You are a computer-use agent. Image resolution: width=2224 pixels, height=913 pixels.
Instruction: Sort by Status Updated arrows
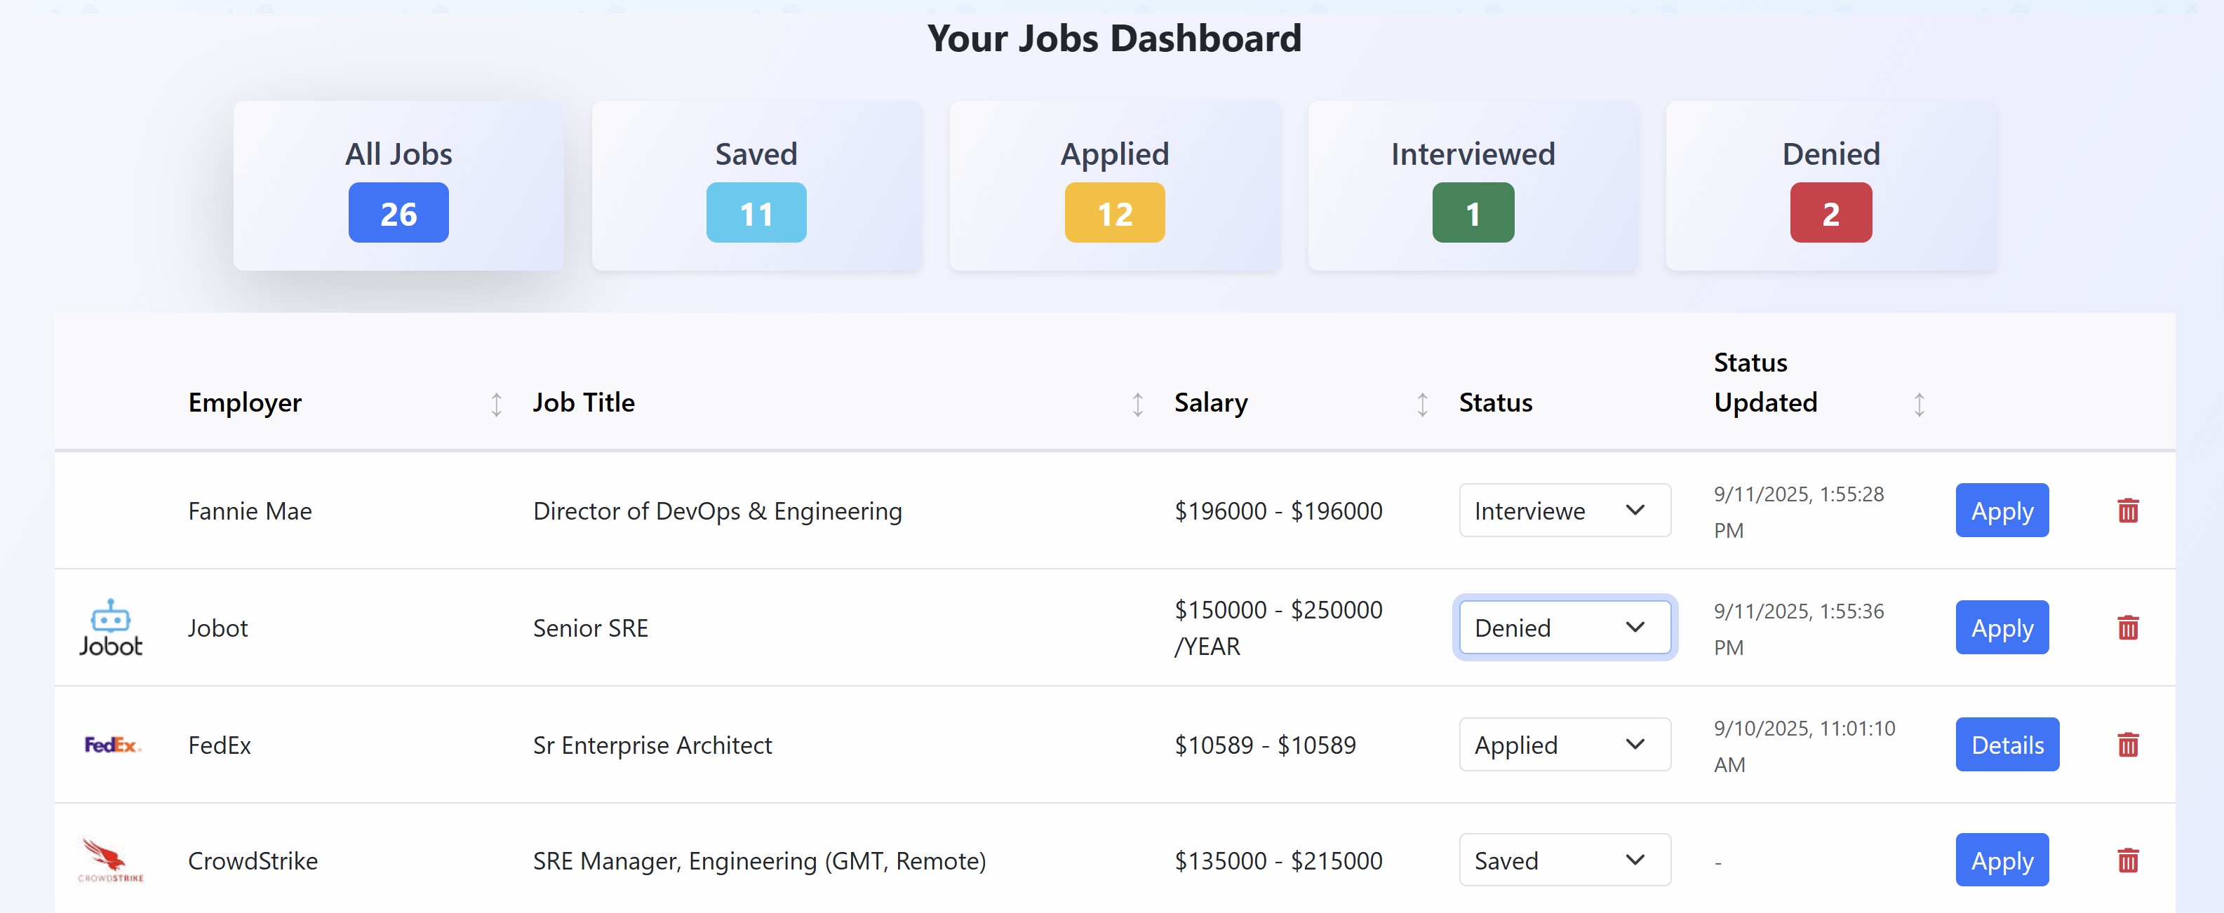[x=1918, y=404]
